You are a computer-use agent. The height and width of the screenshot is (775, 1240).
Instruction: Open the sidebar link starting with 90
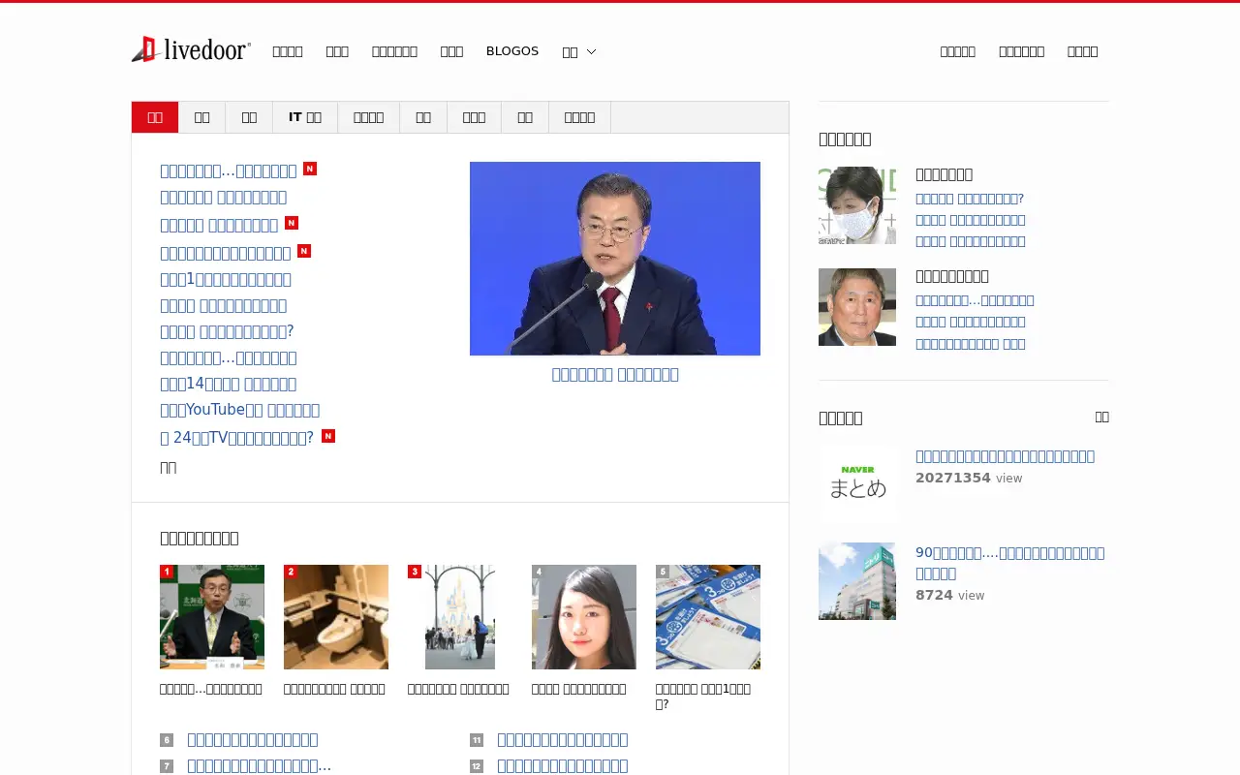click(x=1010, y=563)
